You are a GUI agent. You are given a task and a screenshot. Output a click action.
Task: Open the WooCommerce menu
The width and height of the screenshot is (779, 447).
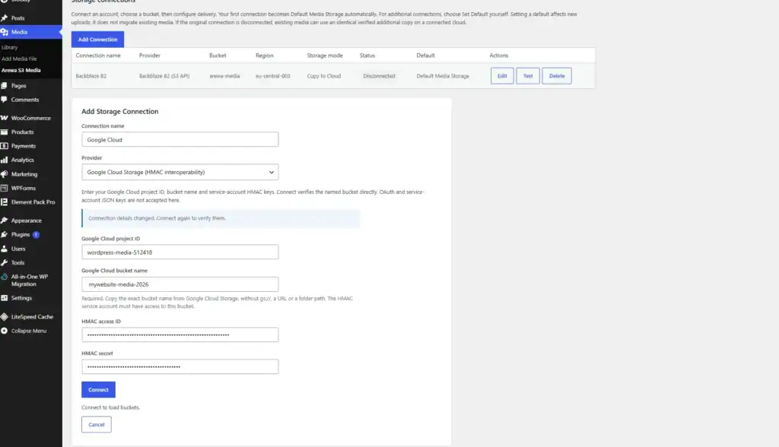[30, 118]
